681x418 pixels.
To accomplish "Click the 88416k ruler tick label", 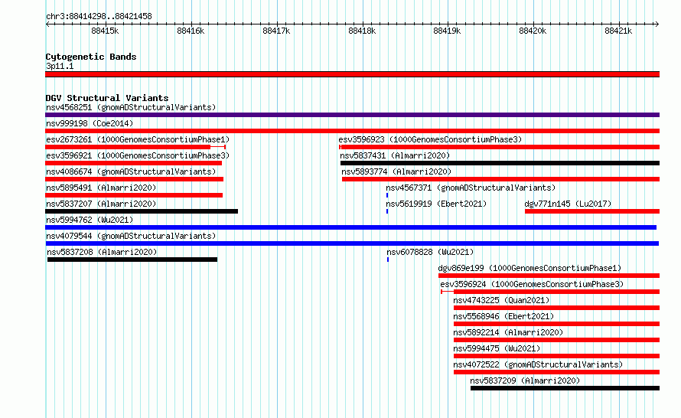I will click(x=191, y=31).
